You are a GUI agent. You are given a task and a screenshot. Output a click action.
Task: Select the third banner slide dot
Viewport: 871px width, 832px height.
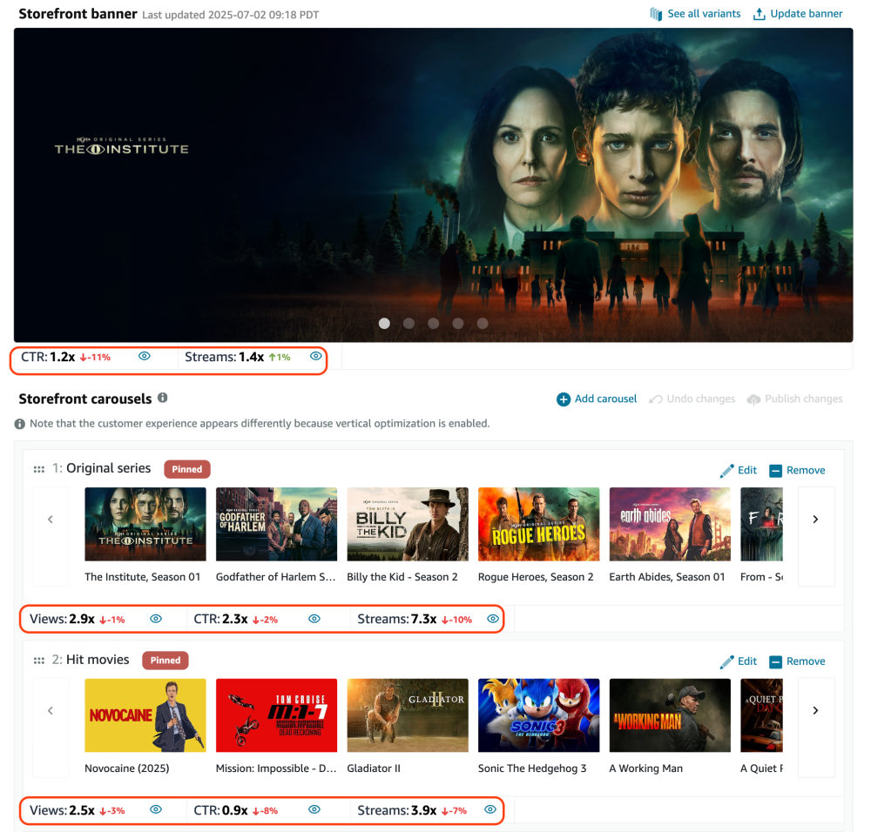click(x=433, y=323)
